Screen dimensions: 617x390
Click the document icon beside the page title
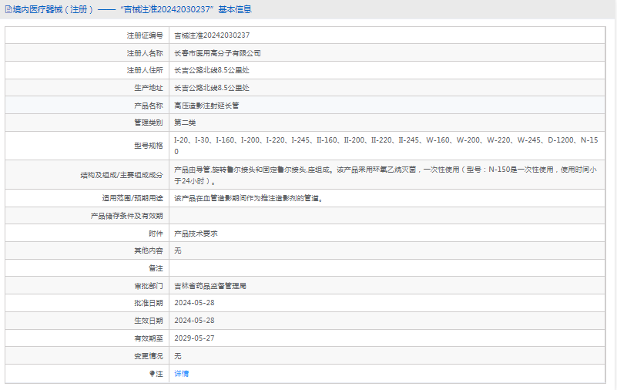(8, 9)
